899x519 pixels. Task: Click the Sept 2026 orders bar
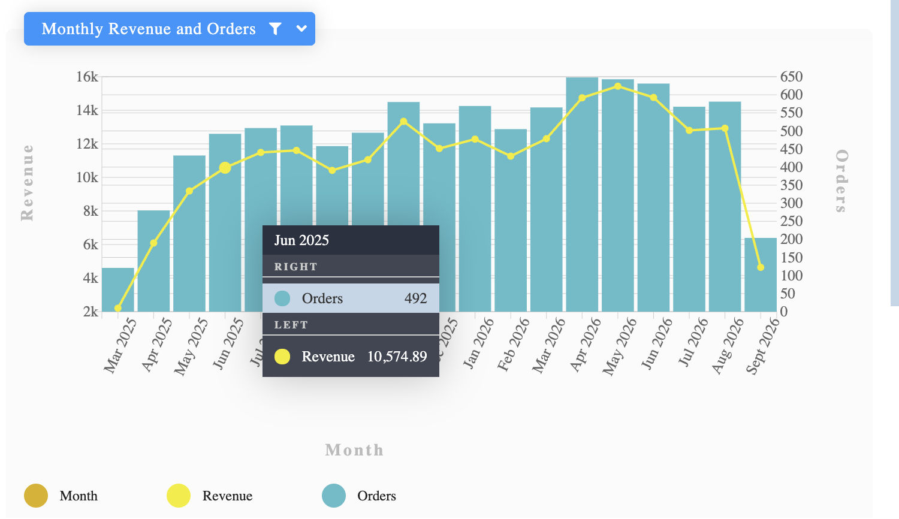761,274
